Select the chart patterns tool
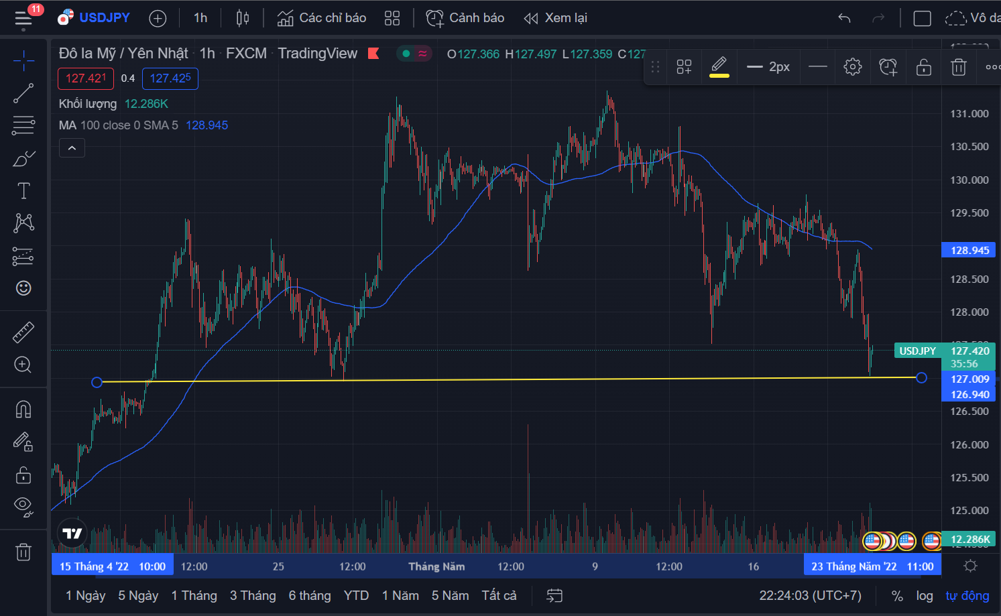Screen dimensions: 1001x616 point(23,223)
